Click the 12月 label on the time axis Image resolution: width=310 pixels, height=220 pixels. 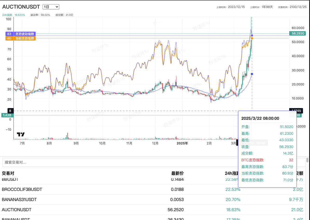(x=155, y=143)
